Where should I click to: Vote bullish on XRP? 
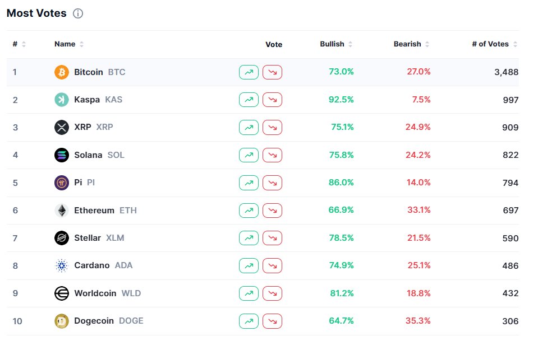pyautogui.click(x=249, y=127)
